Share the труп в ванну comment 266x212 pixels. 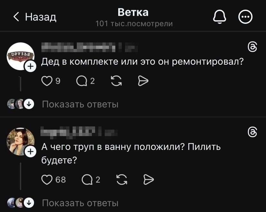pos(148,180)
